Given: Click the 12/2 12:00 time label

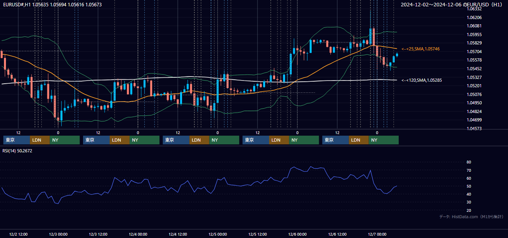Looking at the screenshot, I should 18,234.
